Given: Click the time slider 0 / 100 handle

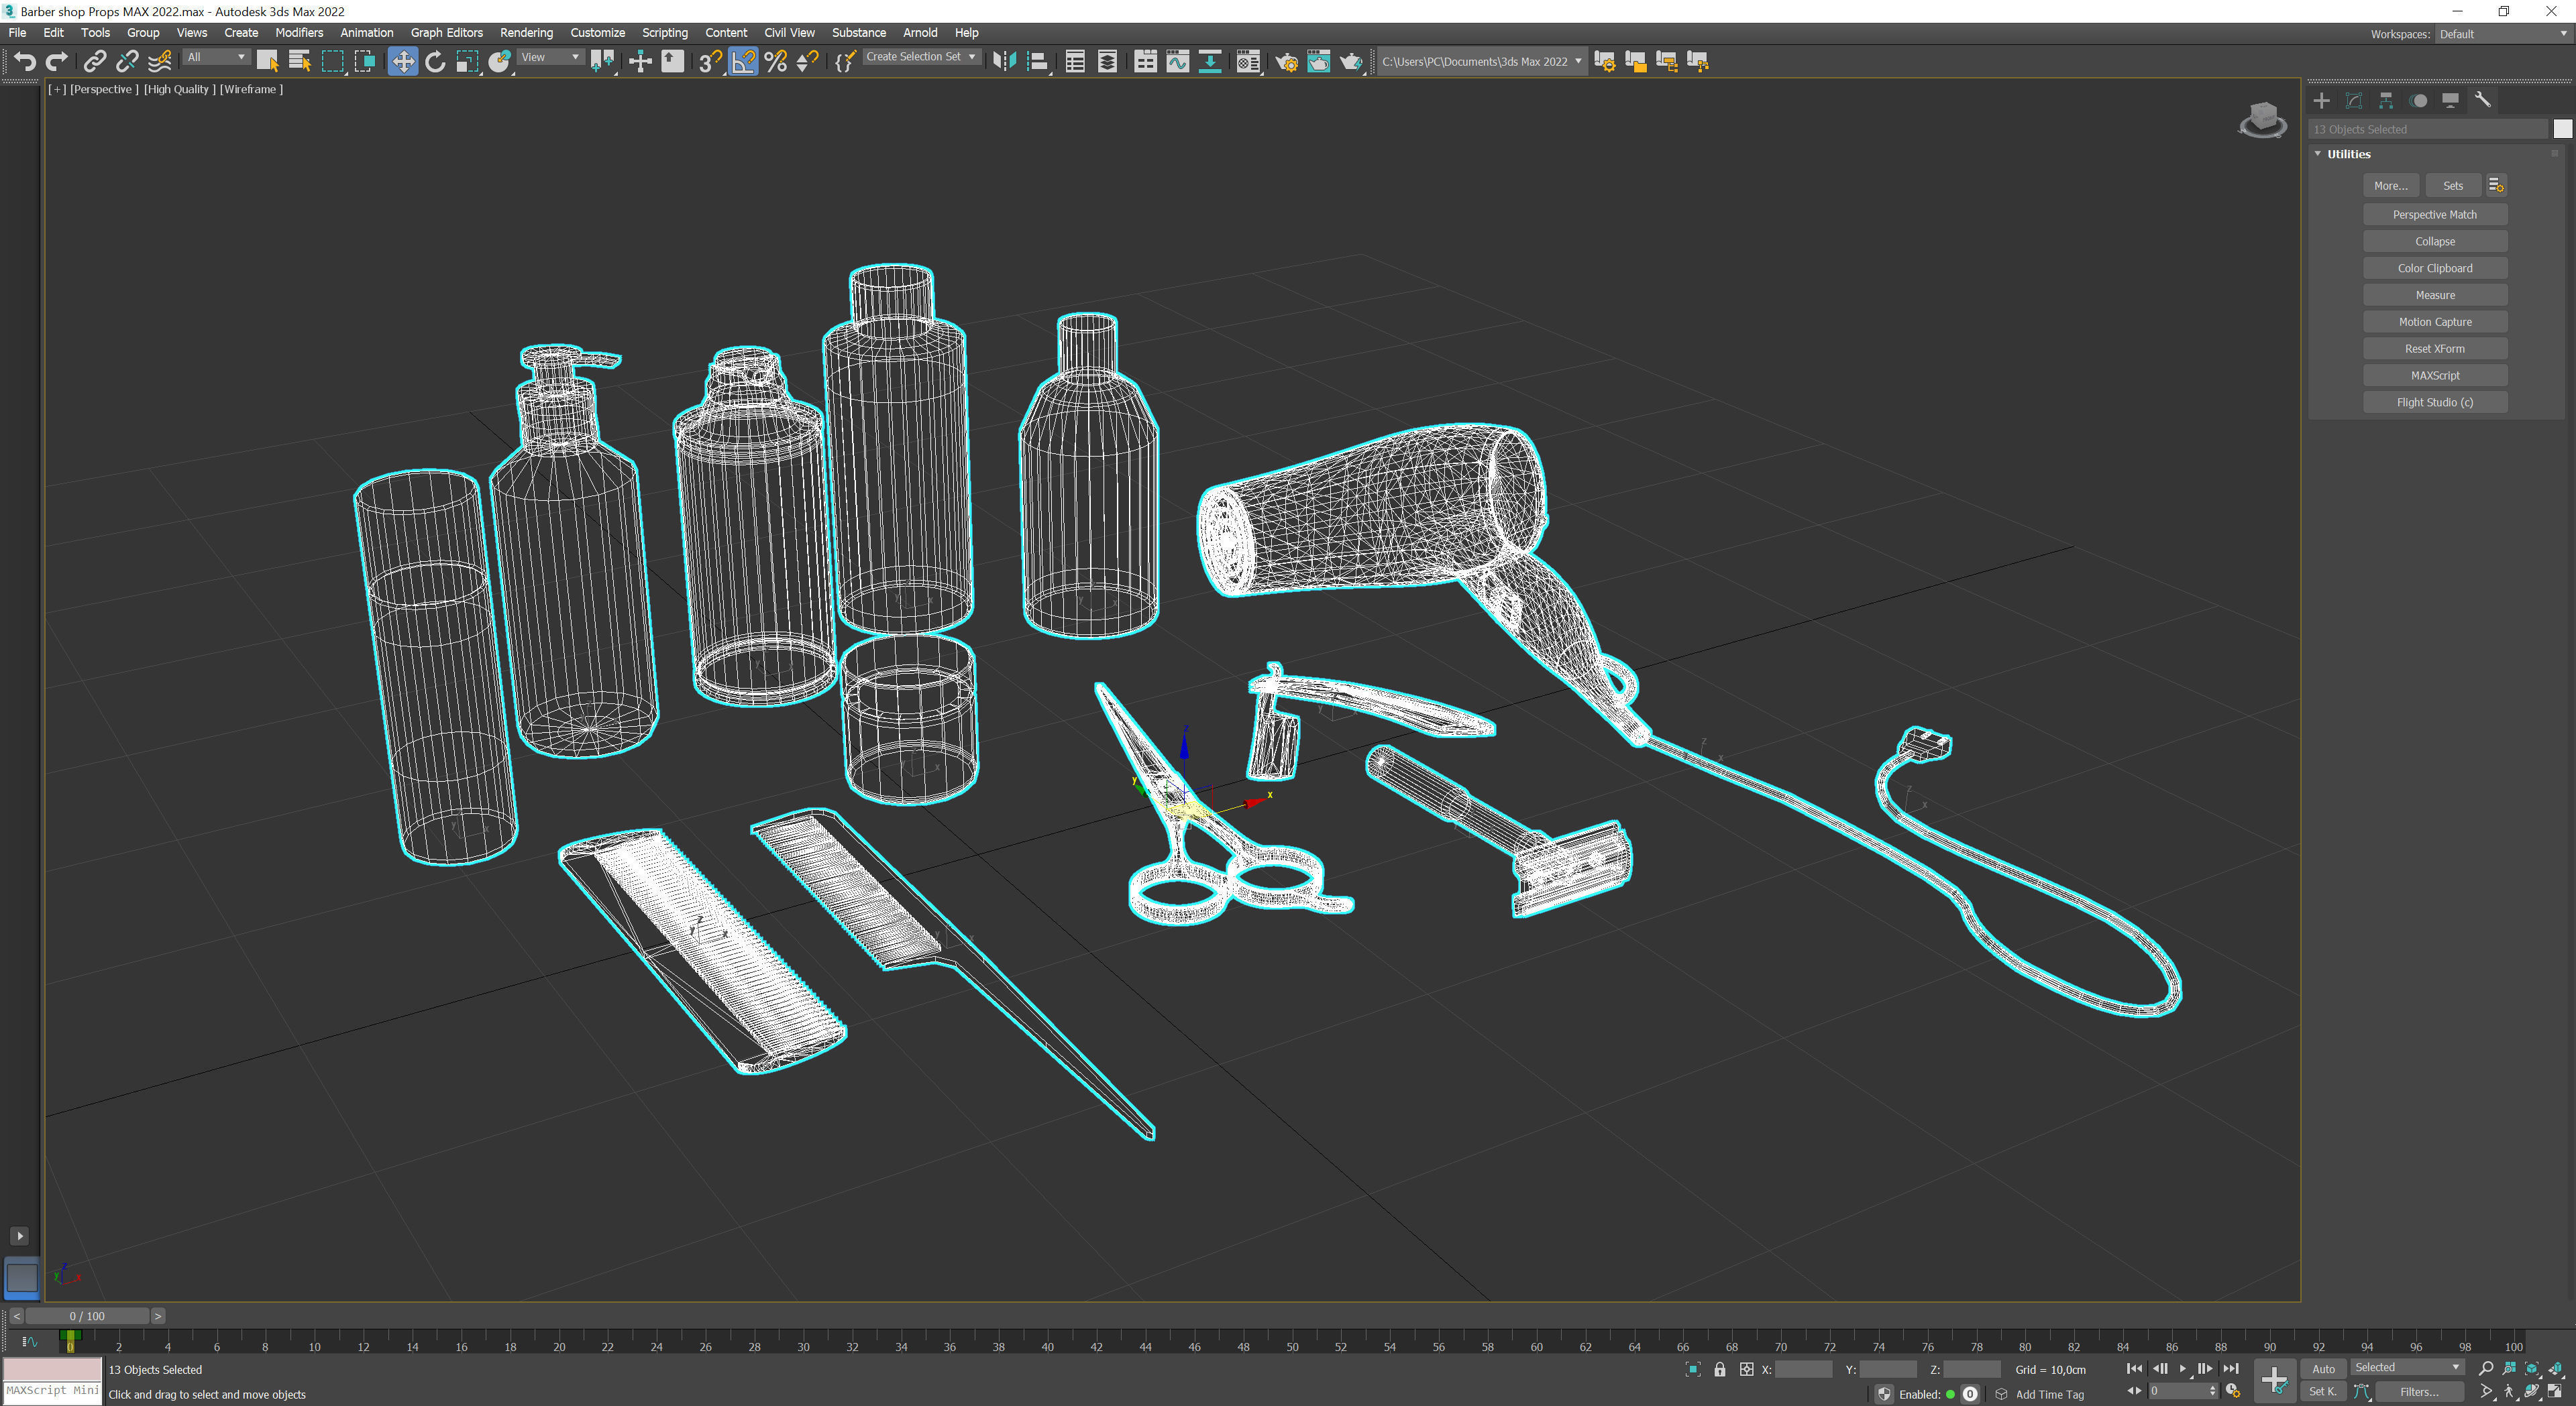Looking at the screenshot, I should click(x=87, y=1316).
